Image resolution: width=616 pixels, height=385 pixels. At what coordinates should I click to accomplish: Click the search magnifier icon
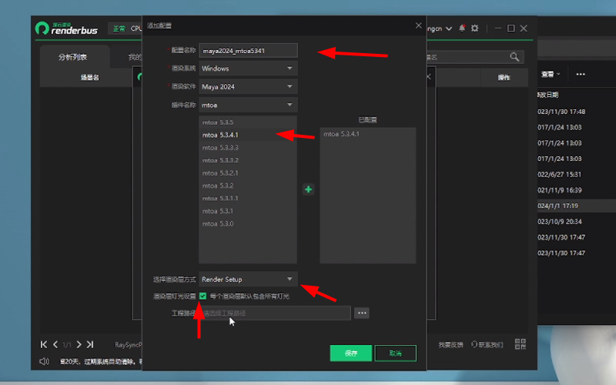tap(514, 57)
